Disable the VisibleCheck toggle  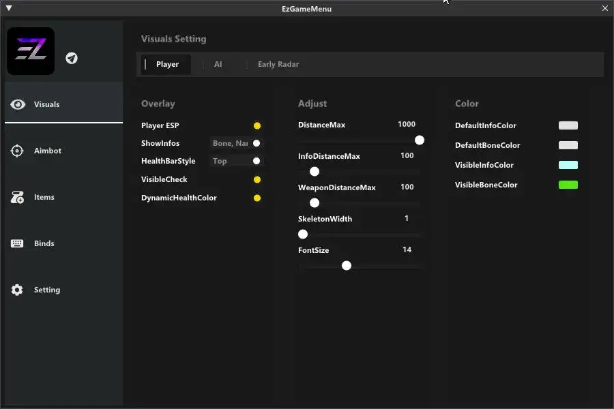[x=257, y=179]
